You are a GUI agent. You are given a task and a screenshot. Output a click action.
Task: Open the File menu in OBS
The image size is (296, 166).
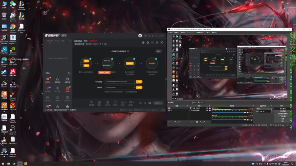(x=170, y=32)
